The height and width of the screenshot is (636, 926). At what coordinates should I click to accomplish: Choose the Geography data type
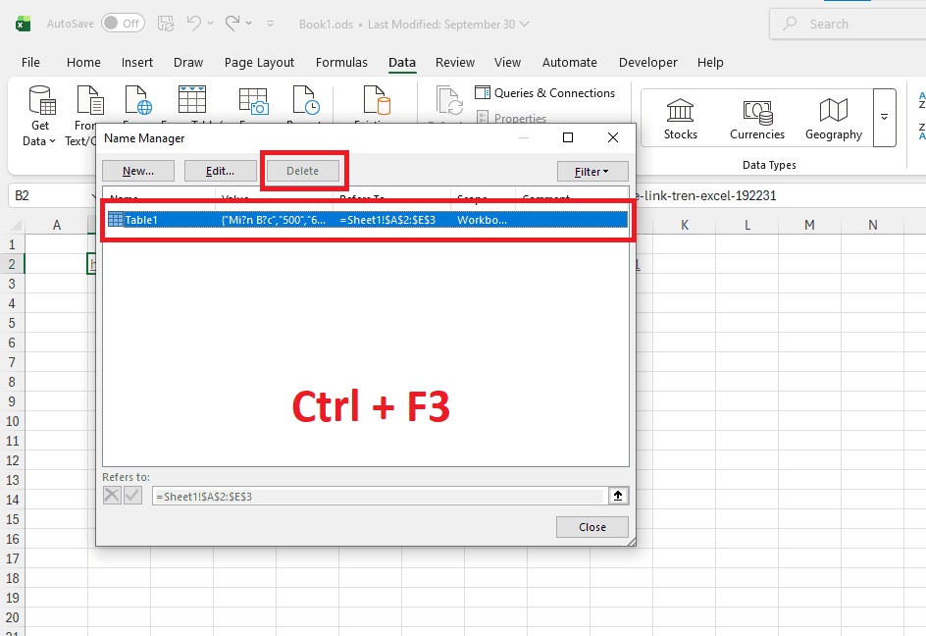pyautogui.click(x=833, y=119)
